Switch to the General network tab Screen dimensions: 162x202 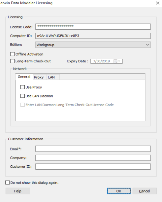point(24,77)
